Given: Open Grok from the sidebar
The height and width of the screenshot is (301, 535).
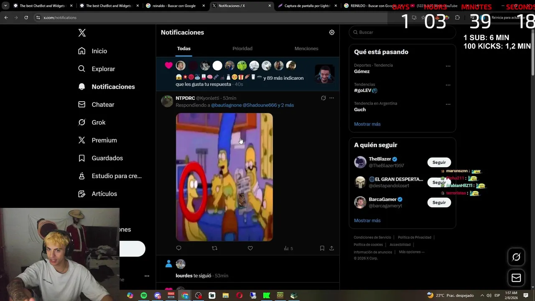Looking at the screenshot, I should [92, 122].
